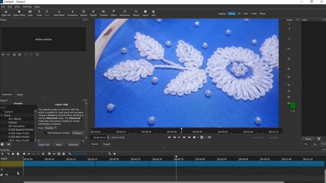Open the Playlist panel
326x183 pixels.
point(93,13)
